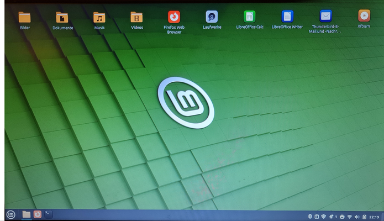Open the Dokumente folder icon
This screenshot has height=221, width=384.
point(62,18)
